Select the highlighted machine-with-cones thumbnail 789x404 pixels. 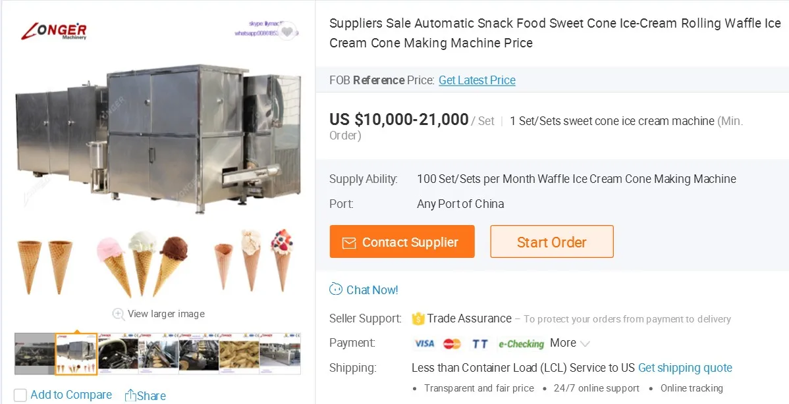(x=76, y=354)
